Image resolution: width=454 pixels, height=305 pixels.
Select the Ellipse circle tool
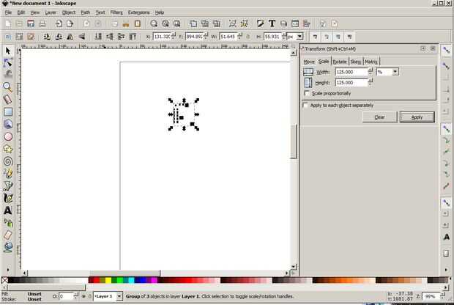8,136
